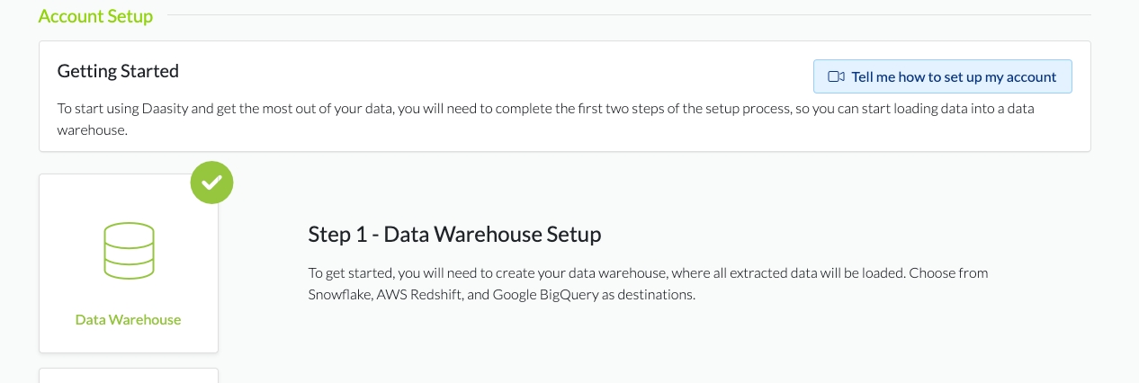
Task: Click the word "Snowflake" in step description
Action: click(338, 294)
